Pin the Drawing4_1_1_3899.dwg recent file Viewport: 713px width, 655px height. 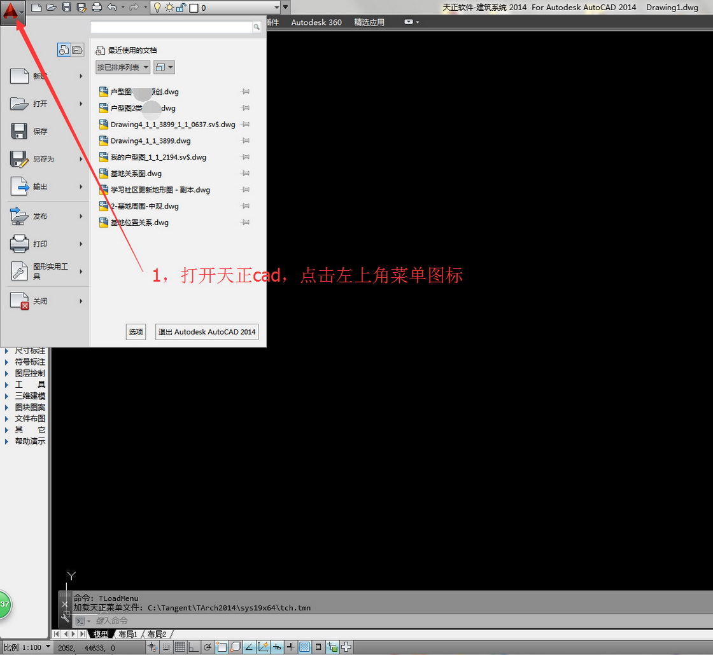click(246, 141)
